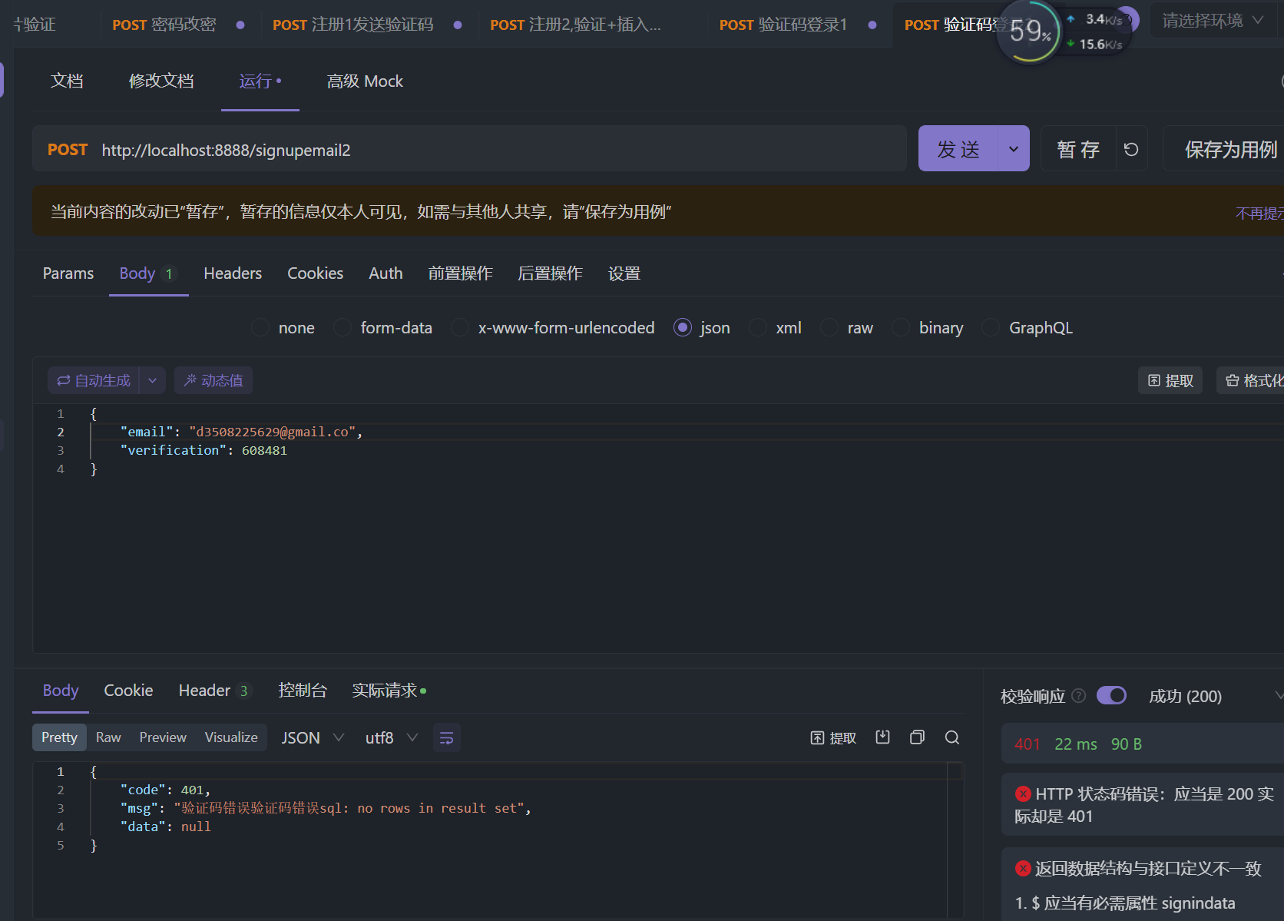Select the binary body type radio
Screen dimensions: 1284x921
(901, 328)
